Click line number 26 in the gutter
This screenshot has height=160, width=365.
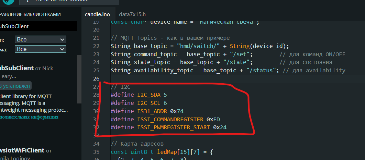pos(96,79)
